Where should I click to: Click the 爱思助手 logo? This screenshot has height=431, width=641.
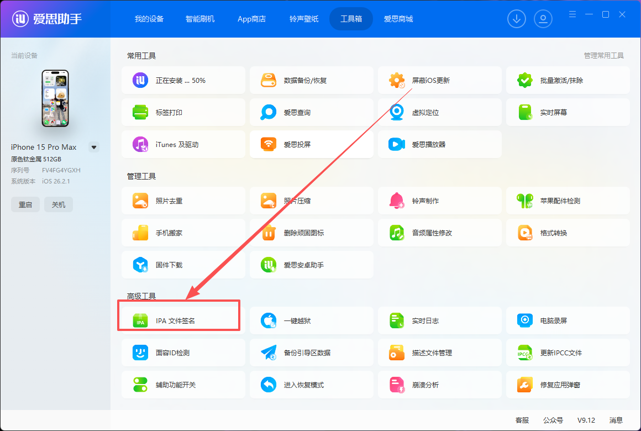point(47,19)
